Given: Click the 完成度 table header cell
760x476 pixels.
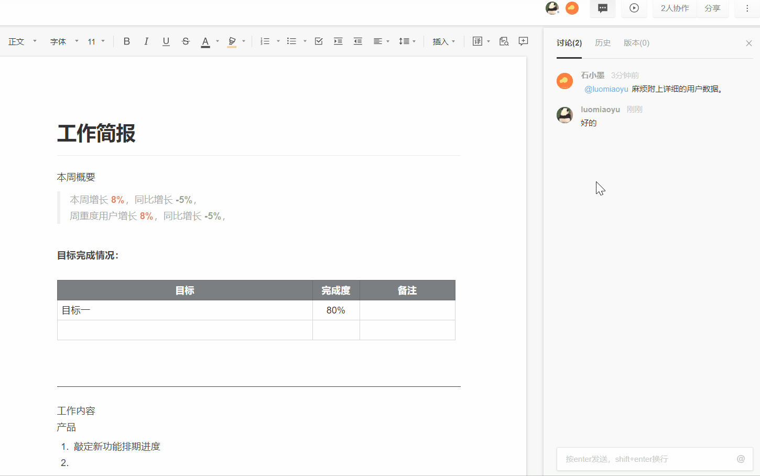Looking at the screenshot, I should pyautogui.click(x=336, y=290).
